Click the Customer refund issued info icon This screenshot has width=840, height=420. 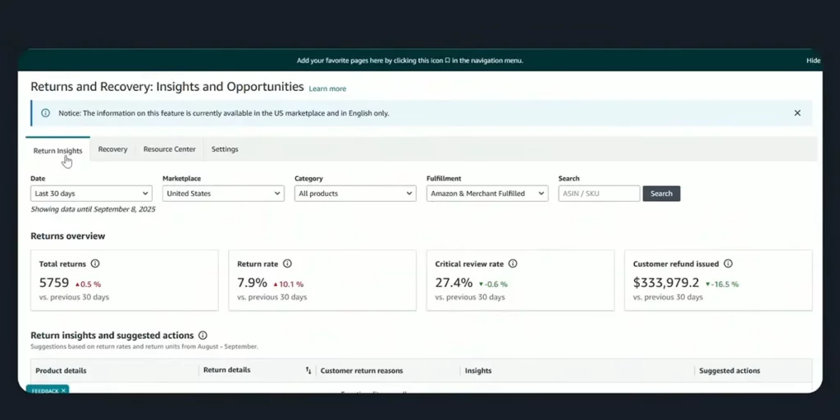tap(728, 264)
